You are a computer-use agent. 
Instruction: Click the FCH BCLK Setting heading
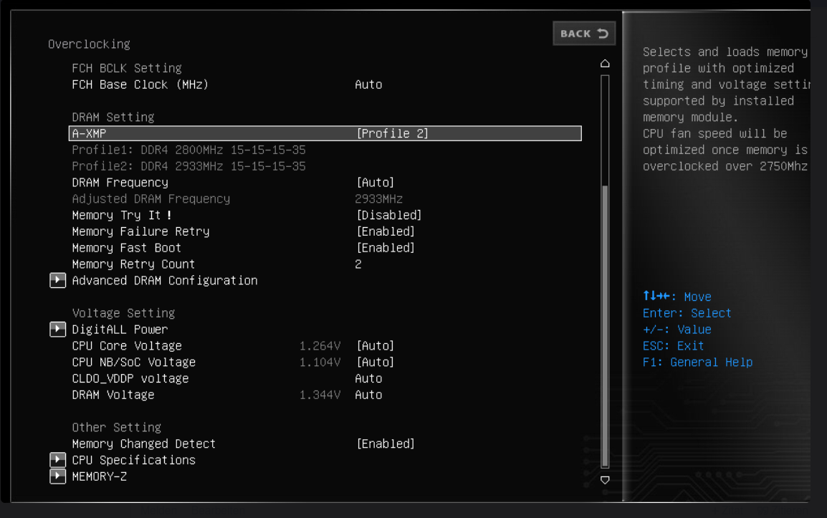127,68
